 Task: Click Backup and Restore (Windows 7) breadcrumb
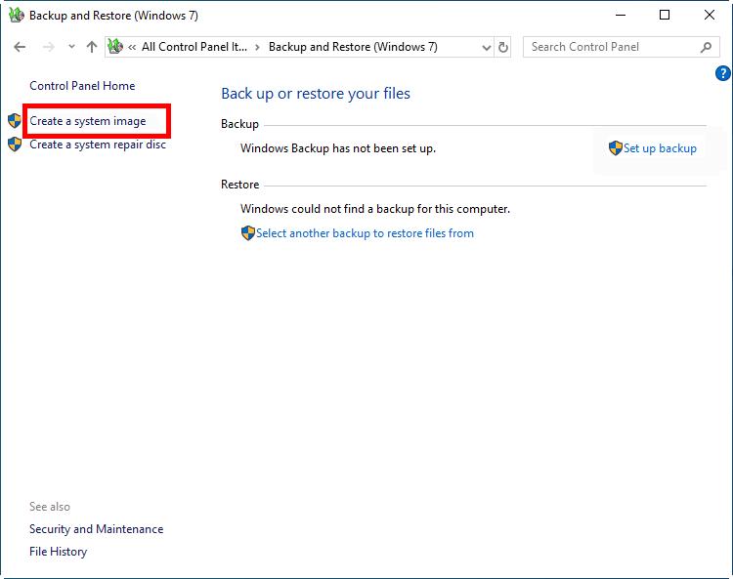[353, 47]
